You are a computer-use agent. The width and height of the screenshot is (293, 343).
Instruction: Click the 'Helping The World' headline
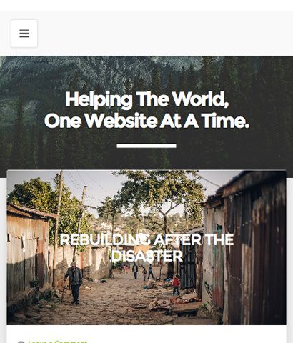(x=147, y=99)
